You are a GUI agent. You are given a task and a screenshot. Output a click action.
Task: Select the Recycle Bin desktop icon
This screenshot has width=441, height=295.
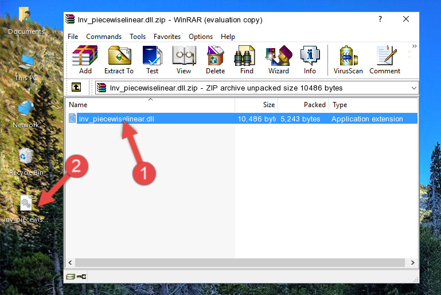(26, 162)
